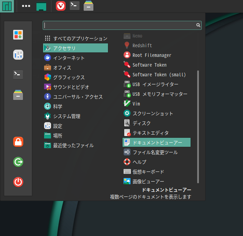Image resolution: width=243 pixels, height=236 pixels.
Task: Open Redshift from the accessories list
Action: click(142, 45)
